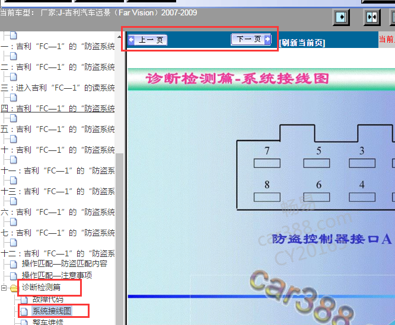This screenshot has width=395, height=325.
Task: Click the 诊断检测篇-系统接线图 page heading
Action: point(237,78)
